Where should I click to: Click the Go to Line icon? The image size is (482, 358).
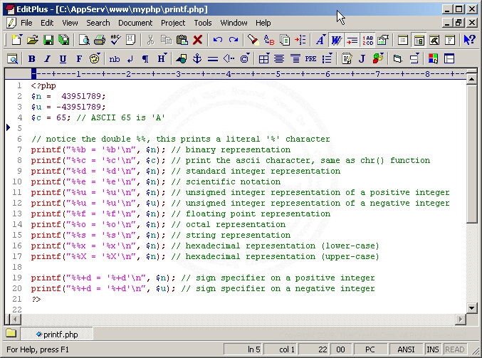click(x=300, y=40)
